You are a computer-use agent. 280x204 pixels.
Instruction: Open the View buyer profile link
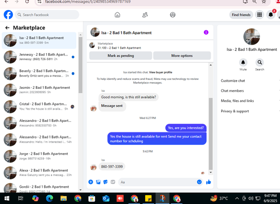[161, 72]
